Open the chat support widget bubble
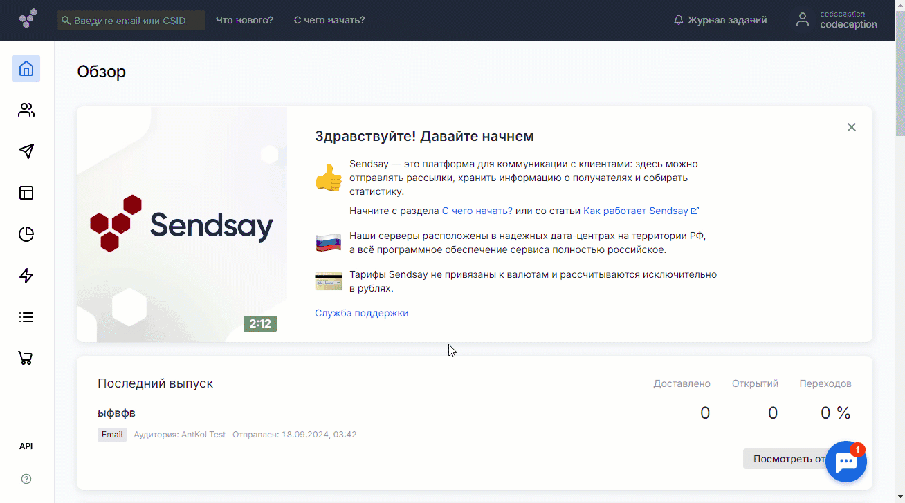Viewport: 905px width, 503px height. point(846,462)
